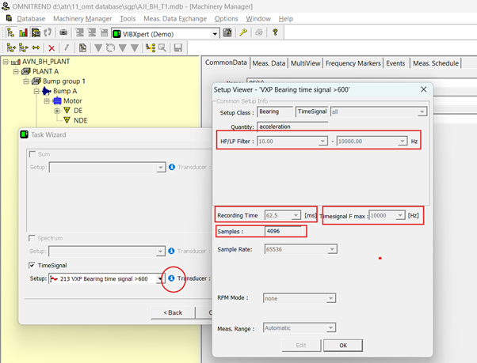Viewport: 477px width, 363px height.
Task: Click the Edit button in Setup Viewer
Action: (x=301, y=345)
